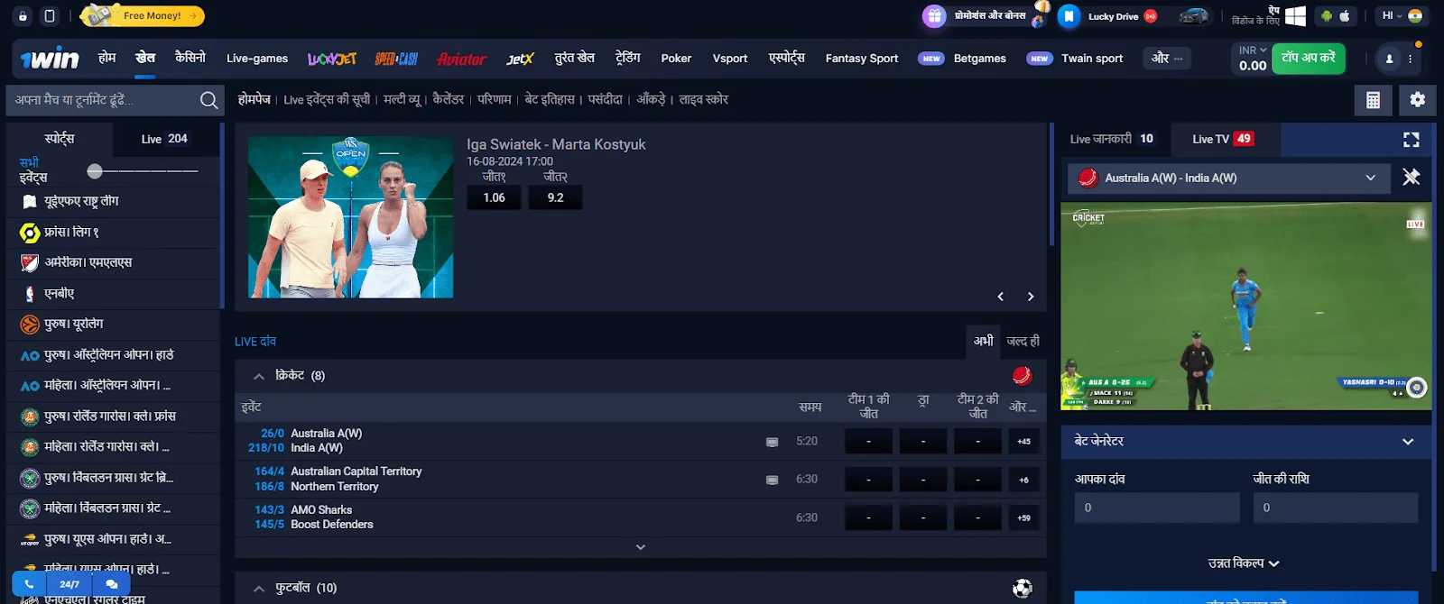
Task: Select पुरुष। यूरोलेग in sidebar
Action: pyautogui.click(x=114, y=325)
